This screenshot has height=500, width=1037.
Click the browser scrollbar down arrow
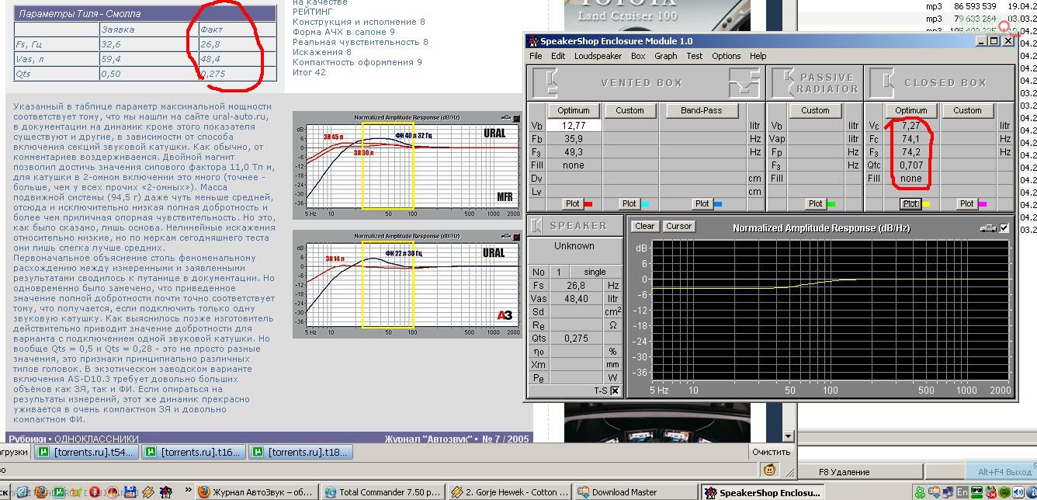(789, 436)
